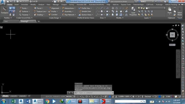Click the coordinates readout in status bar
Viewport: 185px width, 104px height.
point(55,96)
